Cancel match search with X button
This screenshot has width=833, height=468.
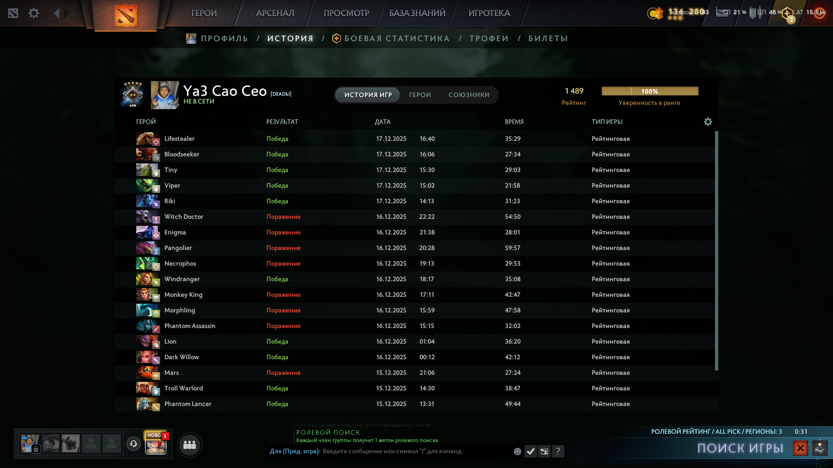click(x=800, y=448)
